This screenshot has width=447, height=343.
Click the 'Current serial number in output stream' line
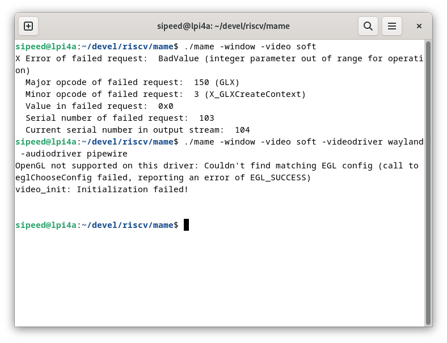click(137, 130)
